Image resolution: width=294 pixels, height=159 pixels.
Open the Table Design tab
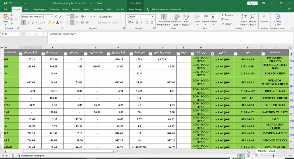click(x=136, y=9)
